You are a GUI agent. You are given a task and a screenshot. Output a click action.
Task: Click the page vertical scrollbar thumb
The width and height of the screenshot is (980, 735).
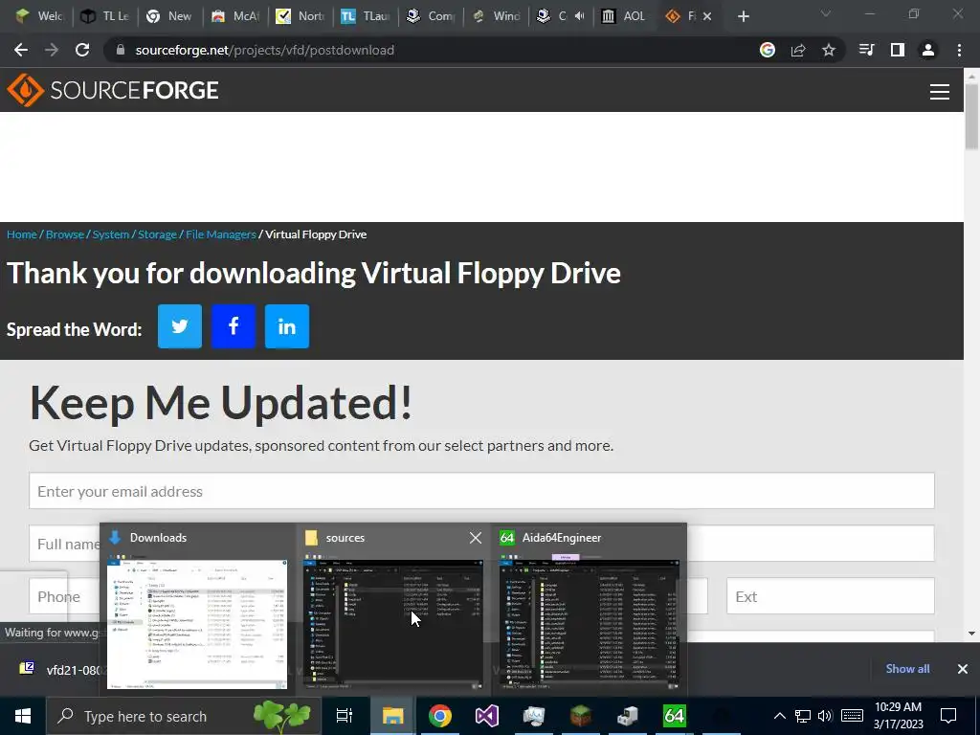[x=971, y=116]
